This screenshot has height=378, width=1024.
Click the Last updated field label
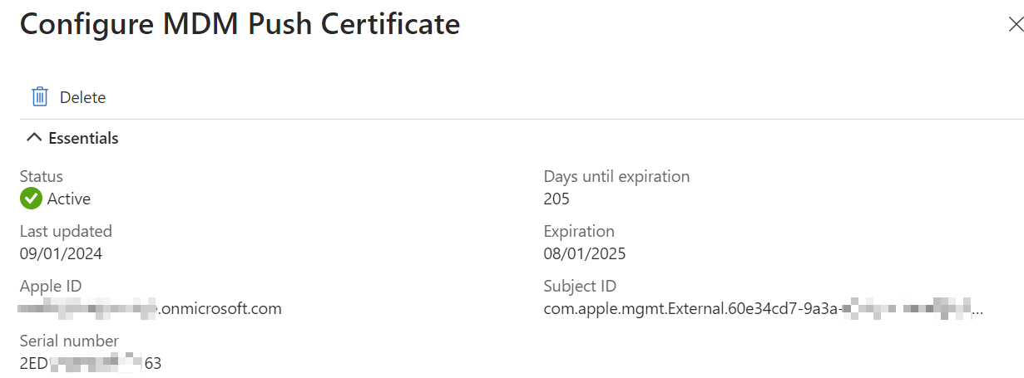66,231
